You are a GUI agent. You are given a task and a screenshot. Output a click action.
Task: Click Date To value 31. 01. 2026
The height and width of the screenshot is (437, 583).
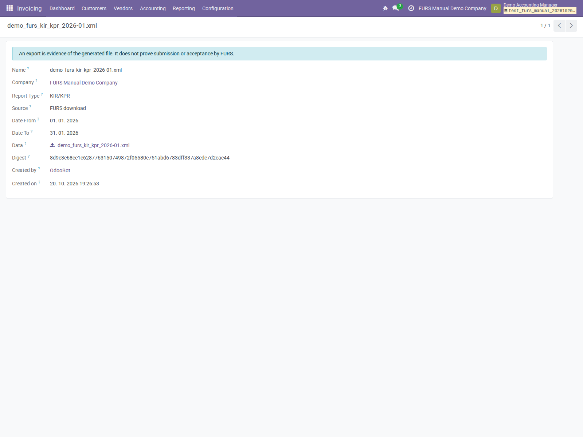click(x=64, y=133)
